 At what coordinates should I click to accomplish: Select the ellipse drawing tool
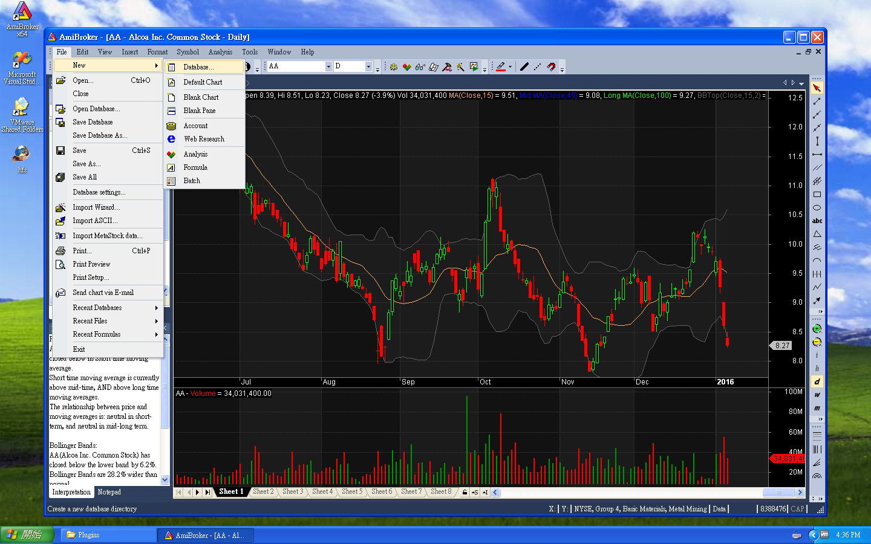pos(817,208)
